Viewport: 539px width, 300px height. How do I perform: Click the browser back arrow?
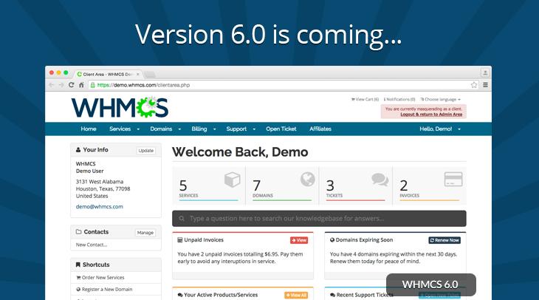click(x=52, y=85)
